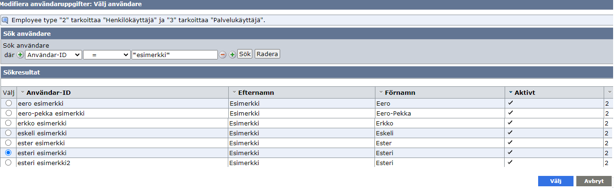
Task: Click the Förnamn column header
Action: click(399, 92)
